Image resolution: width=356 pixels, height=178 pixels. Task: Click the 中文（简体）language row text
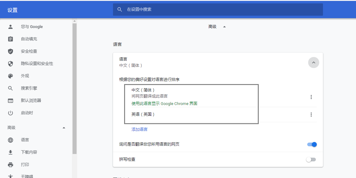pos(143,90)
